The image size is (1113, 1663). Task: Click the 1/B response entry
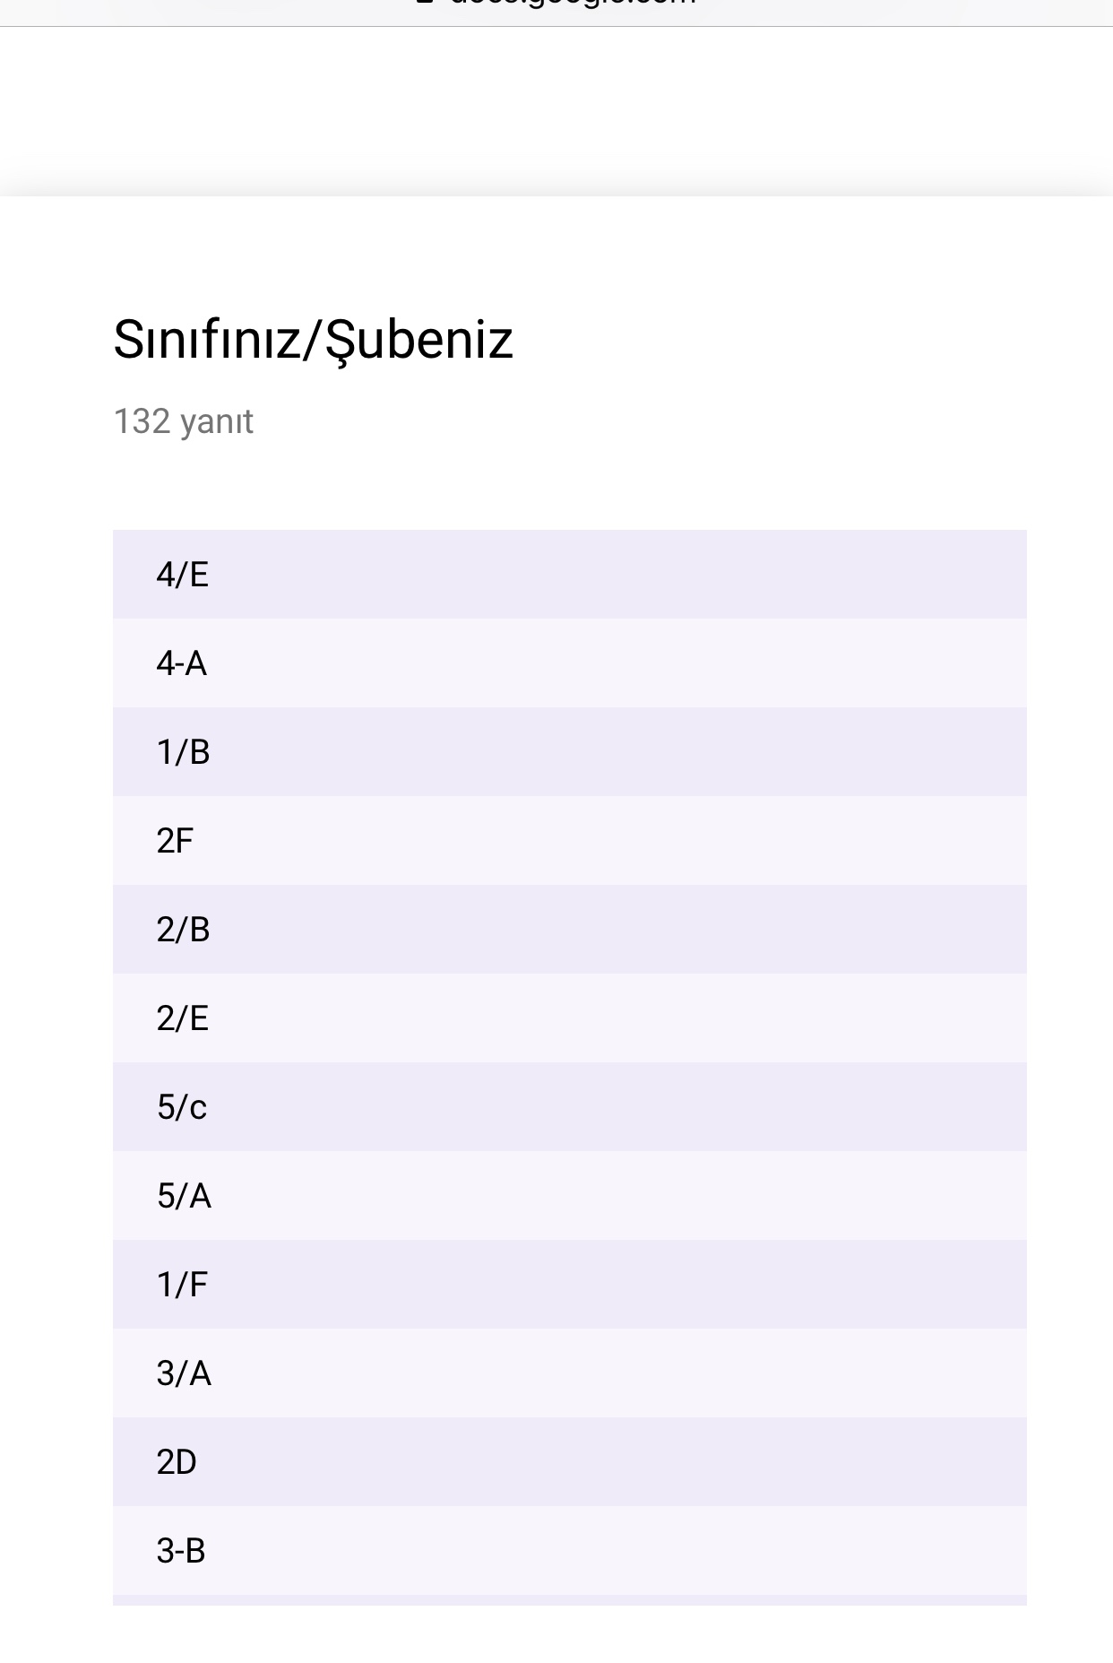pos(569,751)
